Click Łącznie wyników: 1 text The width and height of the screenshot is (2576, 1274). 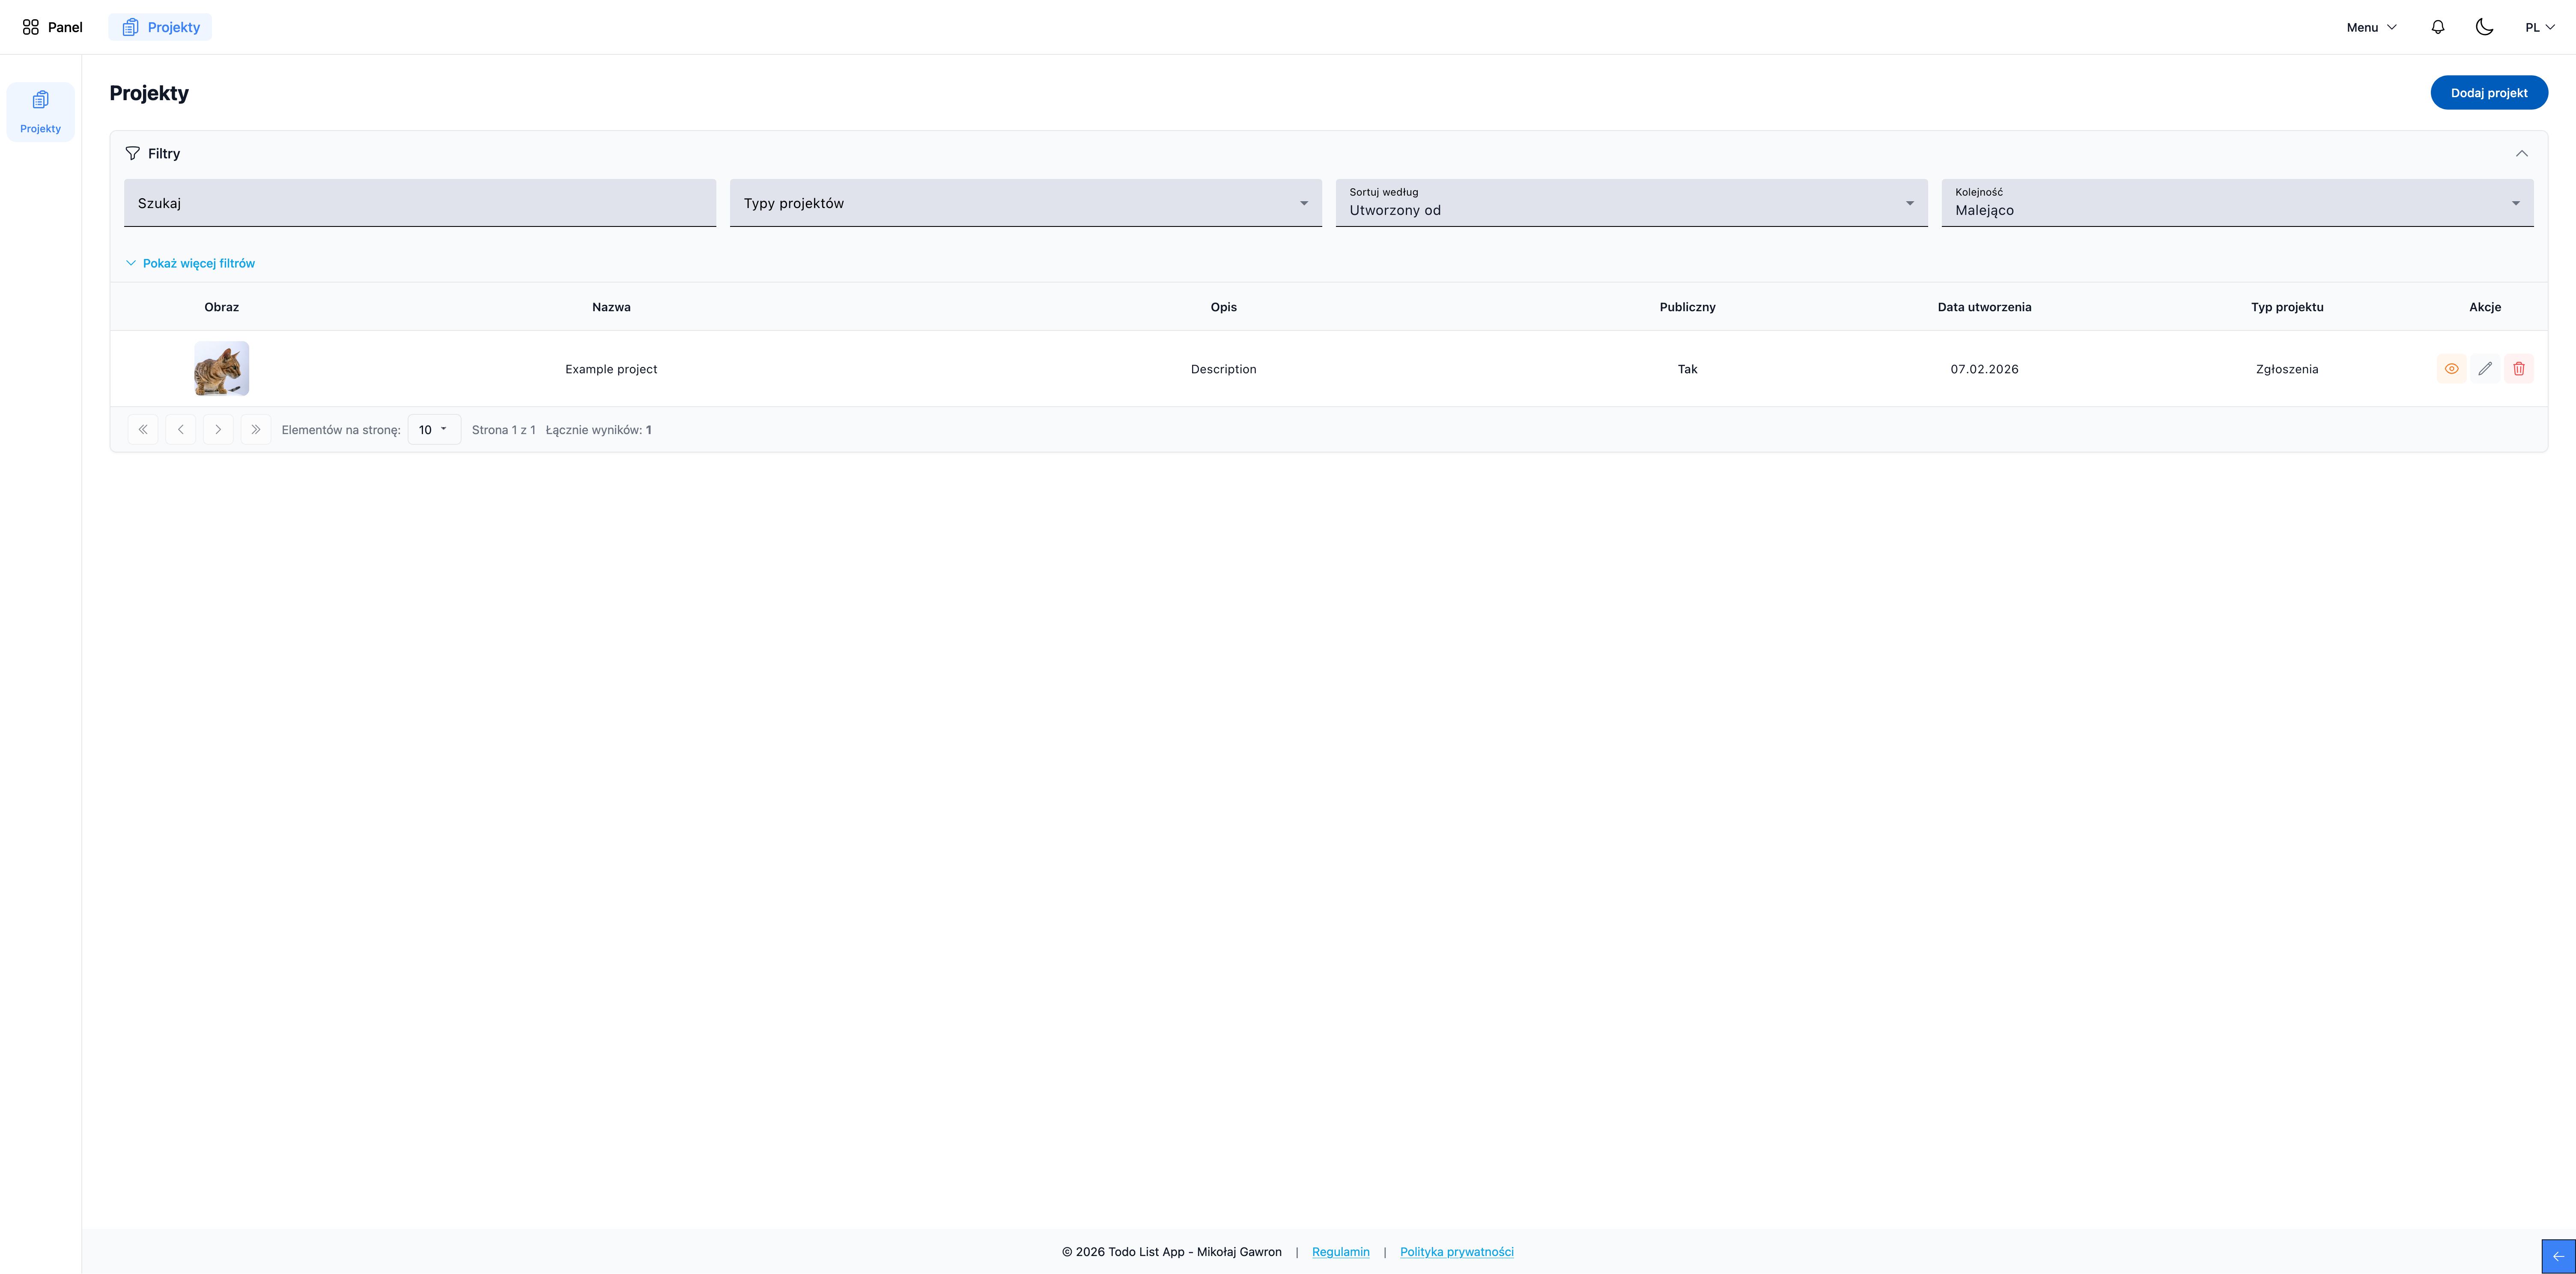click(x=599, y=430)
